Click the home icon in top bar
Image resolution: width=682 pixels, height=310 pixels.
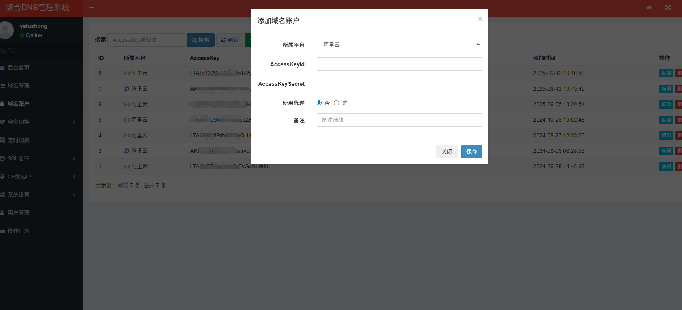[649, 8]
